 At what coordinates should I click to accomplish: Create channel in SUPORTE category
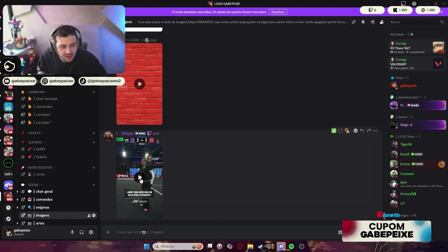(93, 142)
